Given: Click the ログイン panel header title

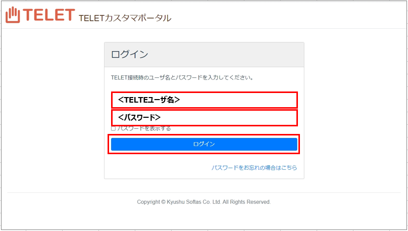Looking at the screenshot, I should [130, 55].
